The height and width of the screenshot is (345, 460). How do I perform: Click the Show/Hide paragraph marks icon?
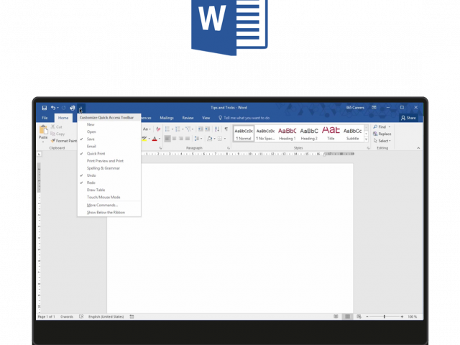[226, 129]
